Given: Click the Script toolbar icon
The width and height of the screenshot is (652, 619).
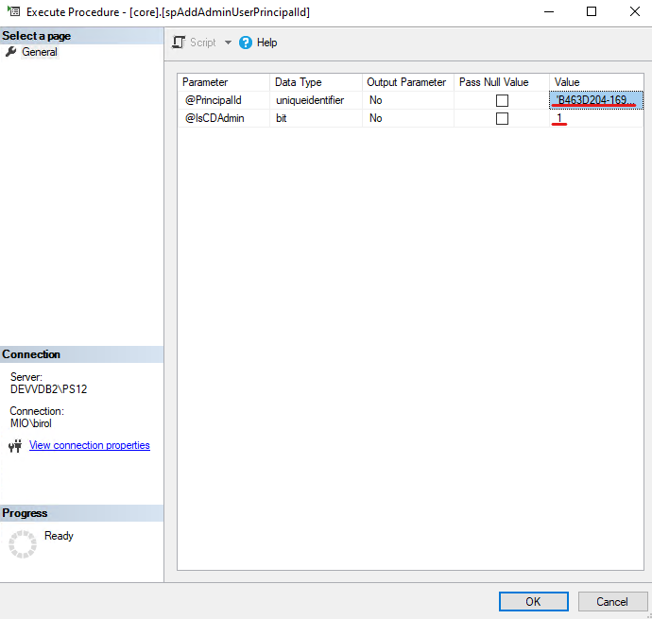Looking at the screenshot, I should coord(179,43).
